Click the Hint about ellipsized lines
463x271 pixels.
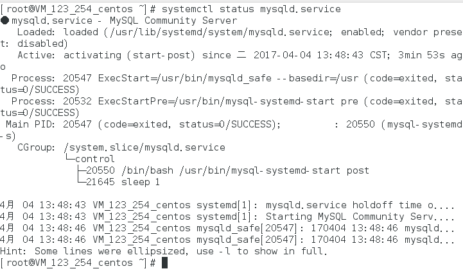tap(163, 251)
